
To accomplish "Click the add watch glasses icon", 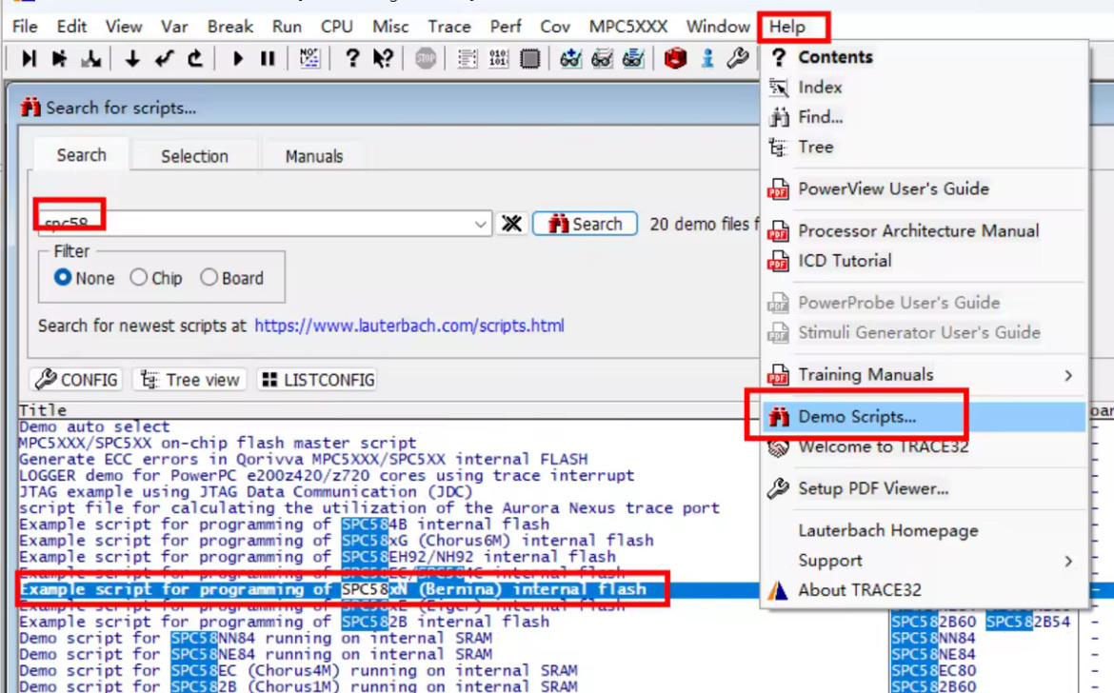I will point(570,59).
